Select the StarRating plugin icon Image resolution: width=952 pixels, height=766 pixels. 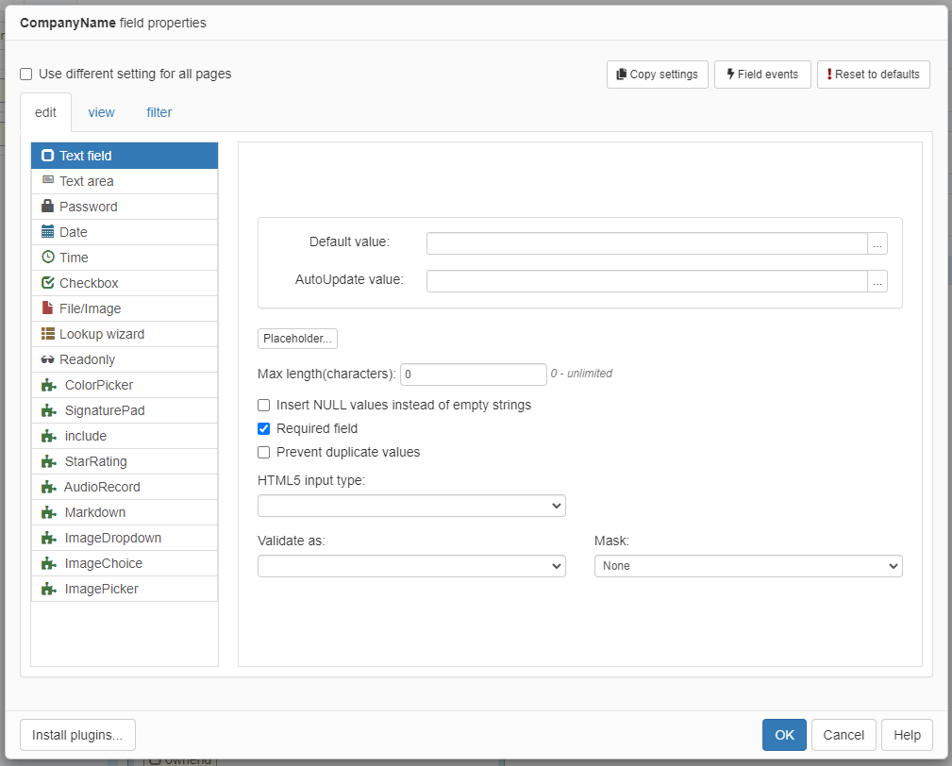point(48,461)
